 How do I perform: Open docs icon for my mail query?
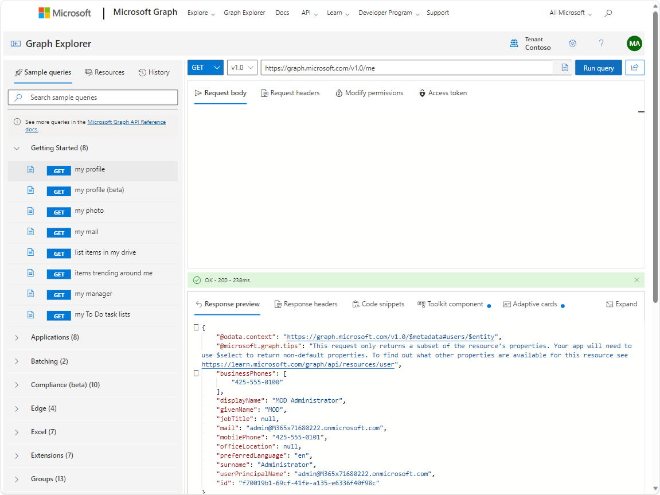click(31, 232)
